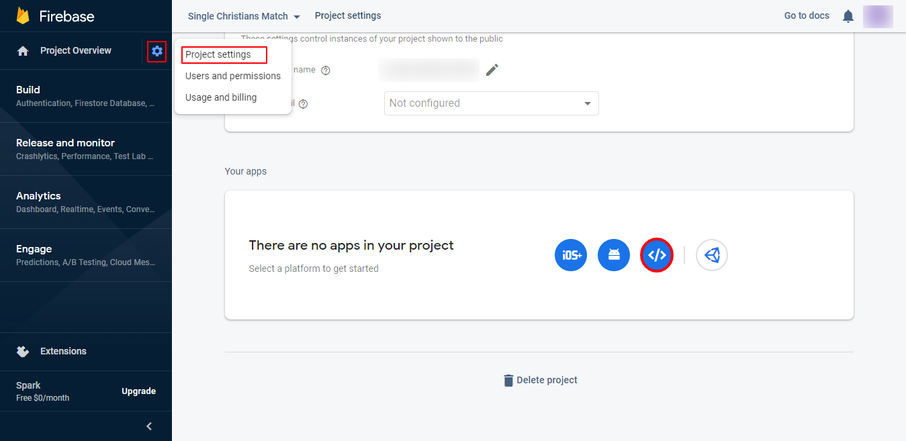Select Usage and billing menu item
This screenshot has width=906, height=441.
pos(221,97)
